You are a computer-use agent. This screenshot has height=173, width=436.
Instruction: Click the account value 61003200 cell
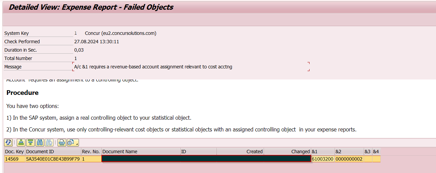[323, 159]
